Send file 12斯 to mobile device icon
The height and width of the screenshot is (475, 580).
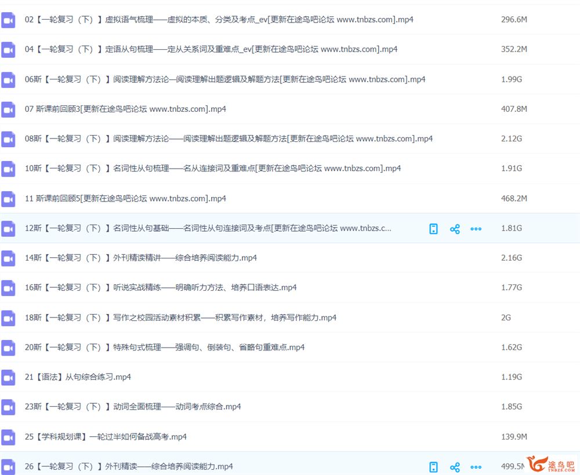[x=433, y=229]
